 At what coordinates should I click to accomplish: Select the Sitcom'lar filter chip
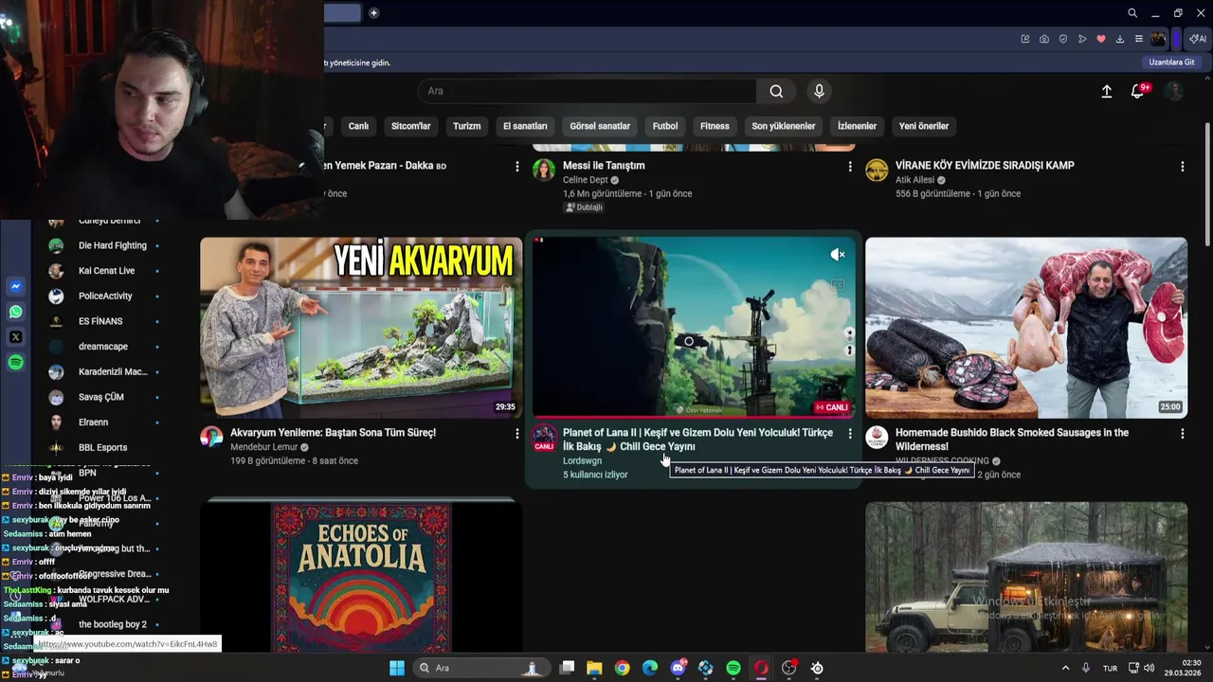pos(411,126)
